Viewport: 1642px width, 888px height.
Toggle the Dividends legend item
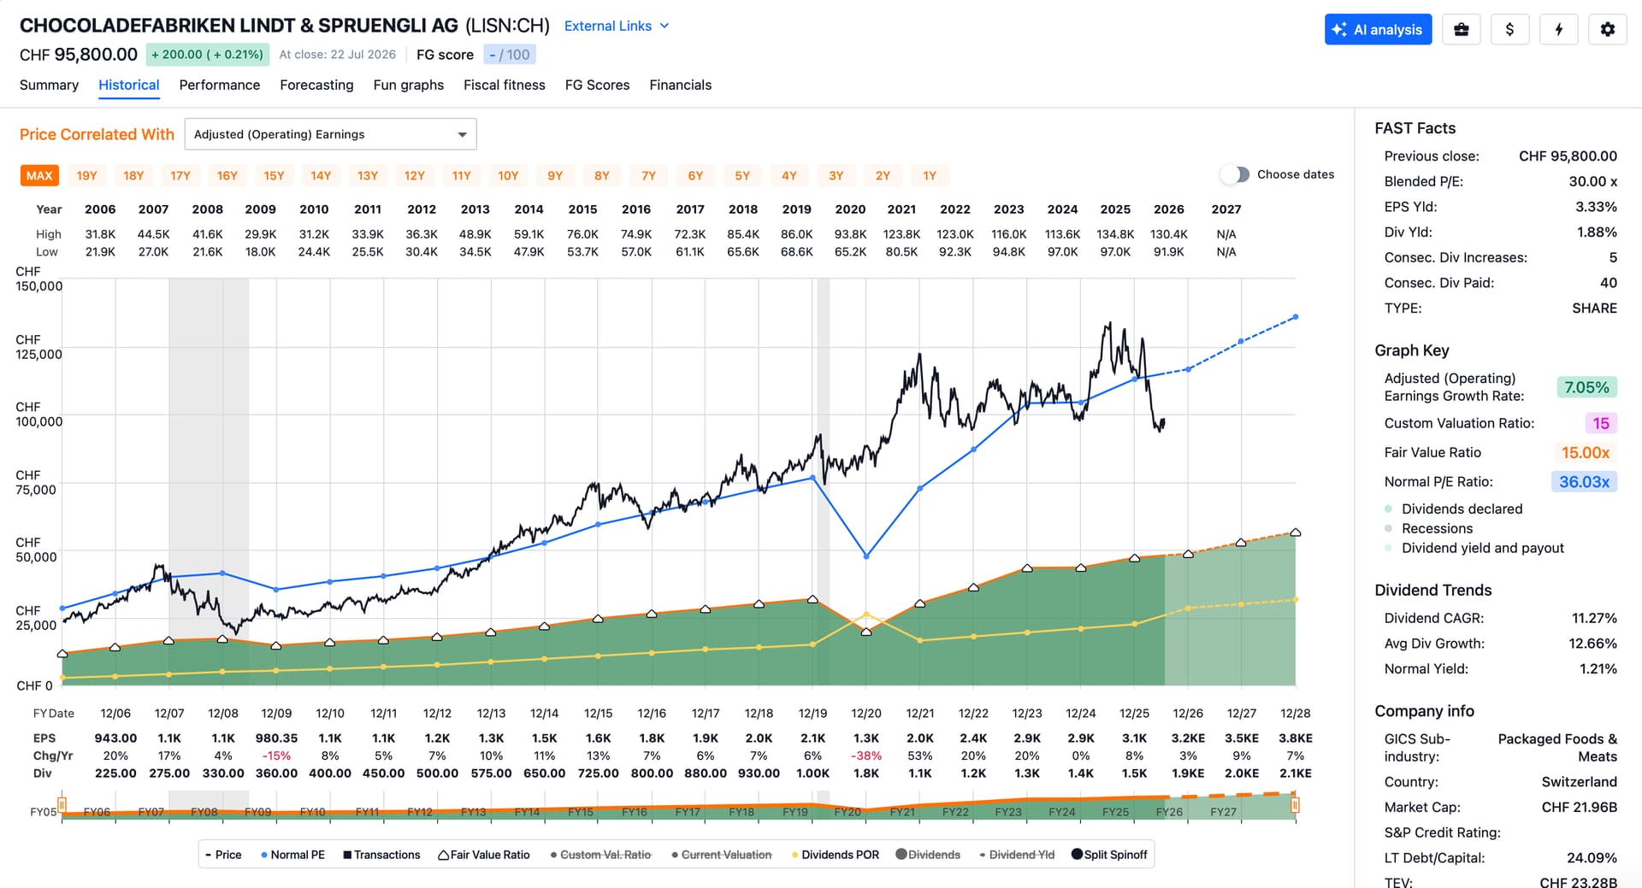[x=928, y=855]
